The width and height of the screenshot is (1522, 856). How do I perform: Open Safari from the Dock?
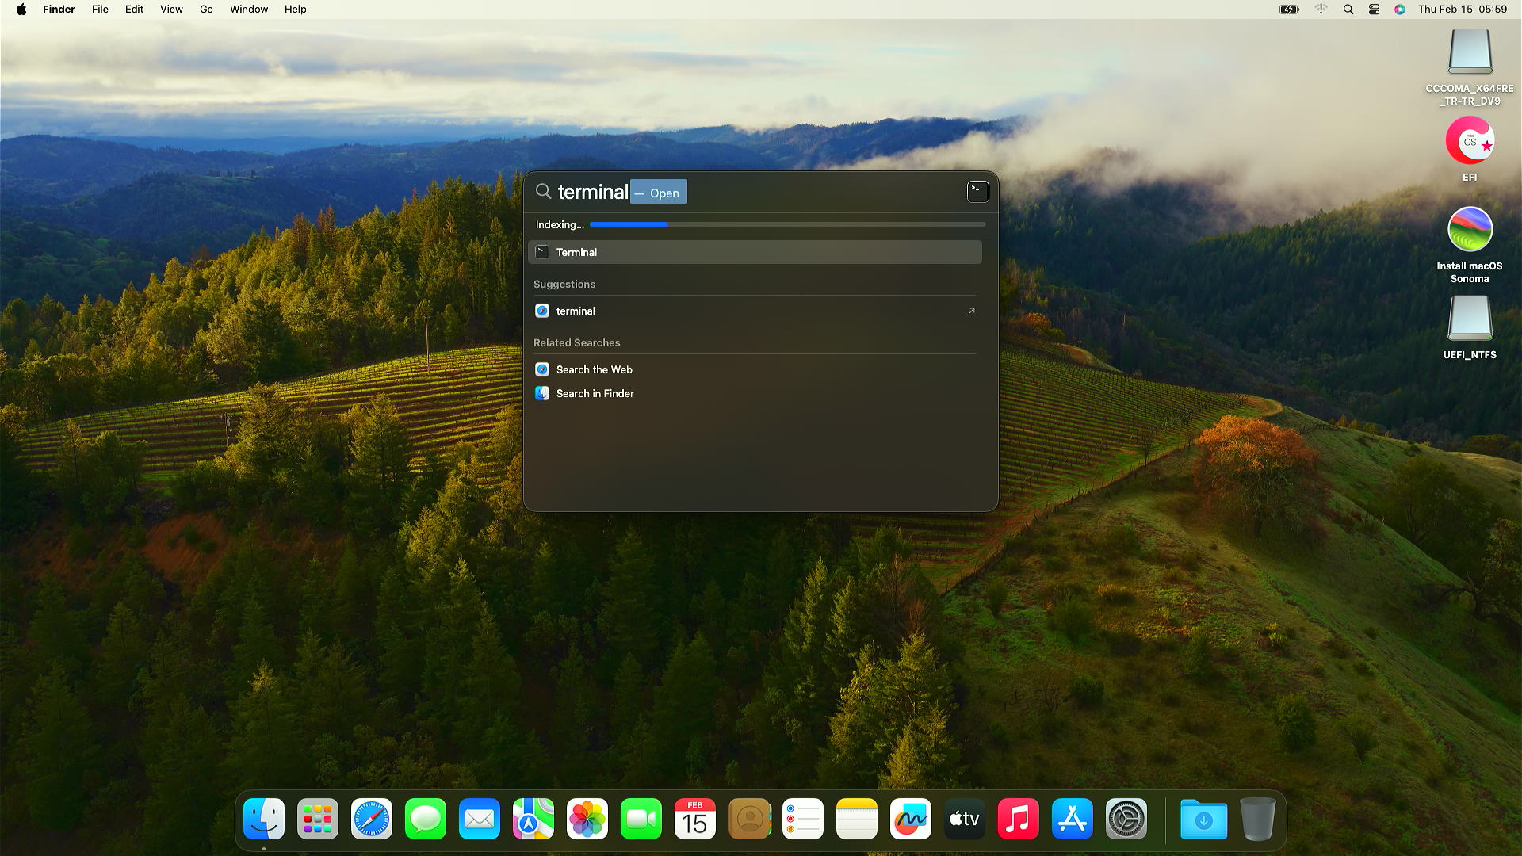point(372,819)
